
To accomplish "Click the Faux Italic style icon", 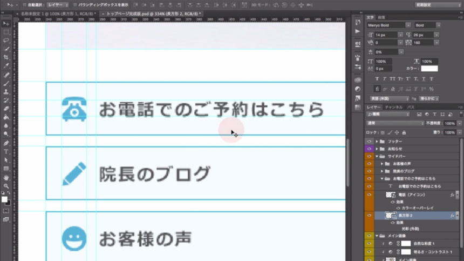I will pyautogui.click(x=384, y=79).
